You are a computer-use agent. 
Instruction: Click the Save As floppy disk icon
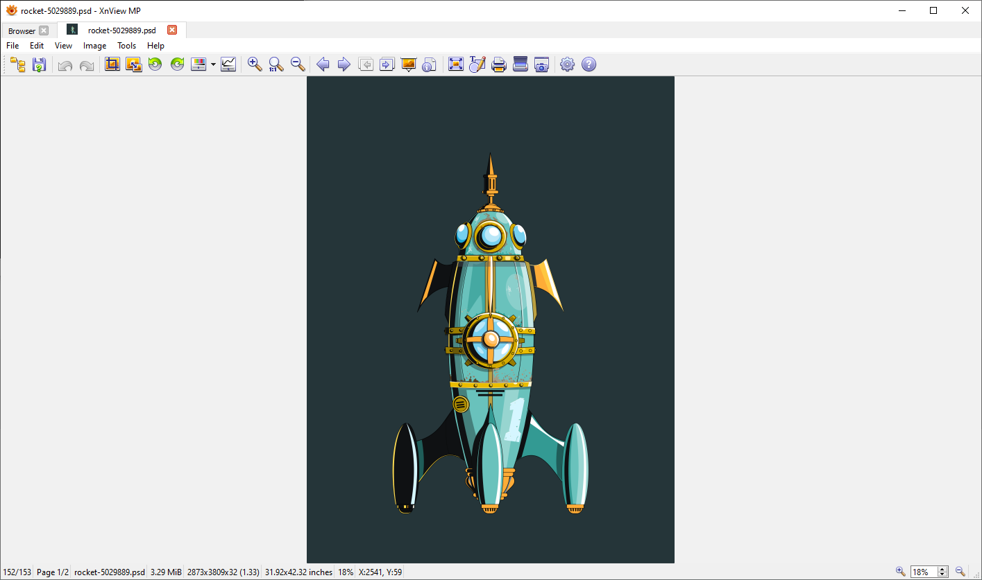tap(39, 64)
